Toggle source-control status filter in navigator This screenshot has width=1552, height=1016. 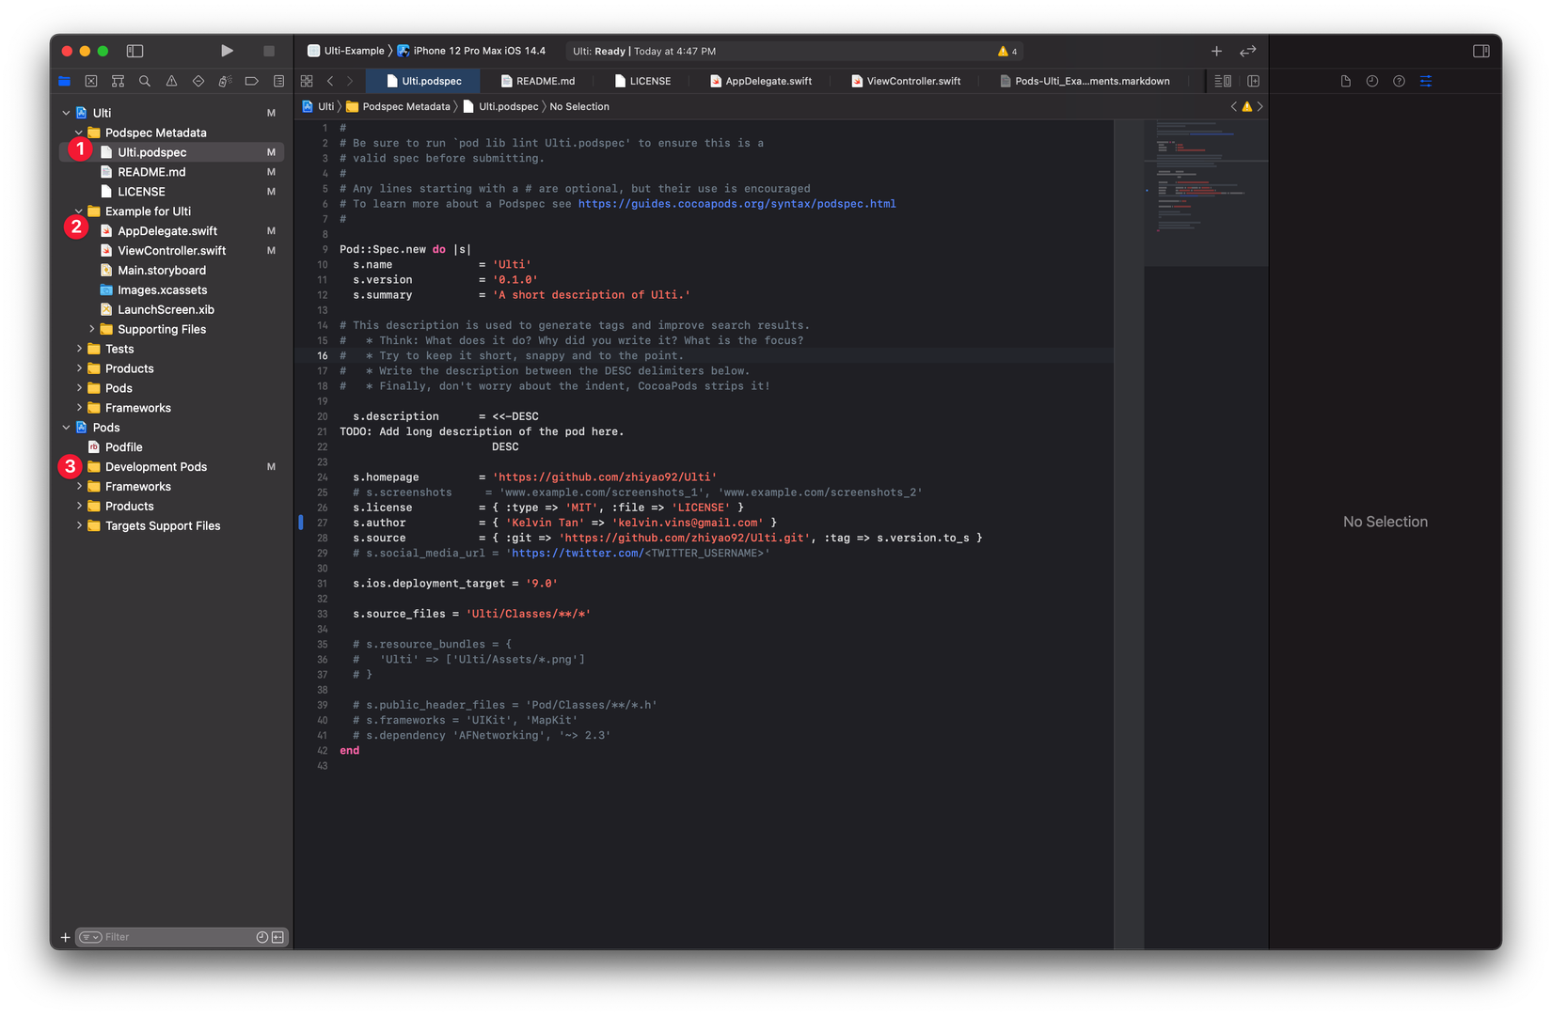[277, 937]
